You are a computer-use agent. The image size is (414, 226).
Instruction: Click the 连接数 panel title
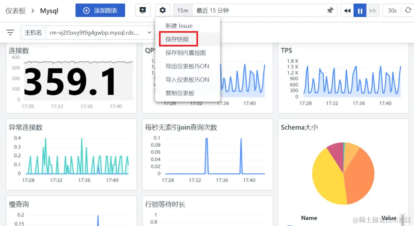[19, 50]
